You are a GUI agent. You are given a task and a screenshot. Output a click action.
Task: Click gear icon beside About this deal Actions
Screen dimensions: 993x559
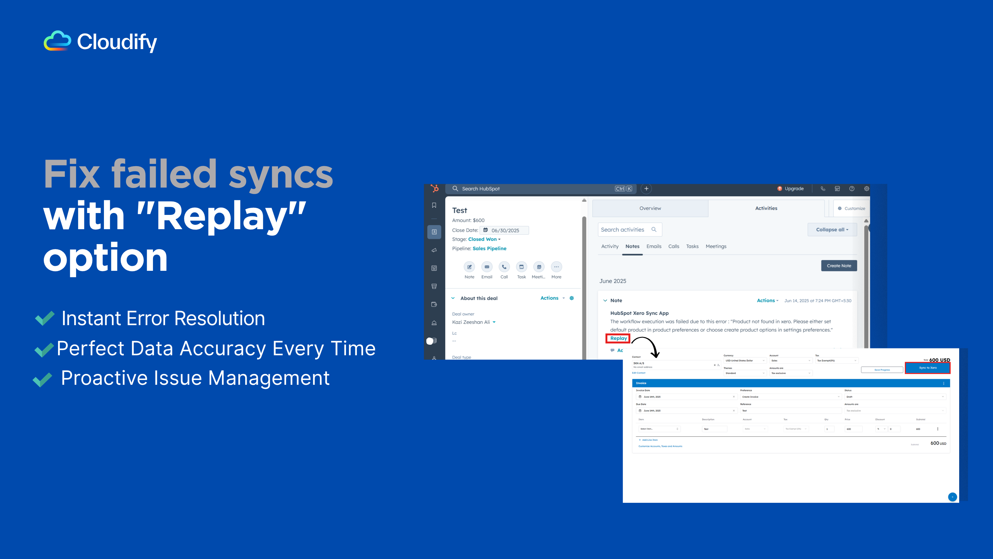[572, 298]
